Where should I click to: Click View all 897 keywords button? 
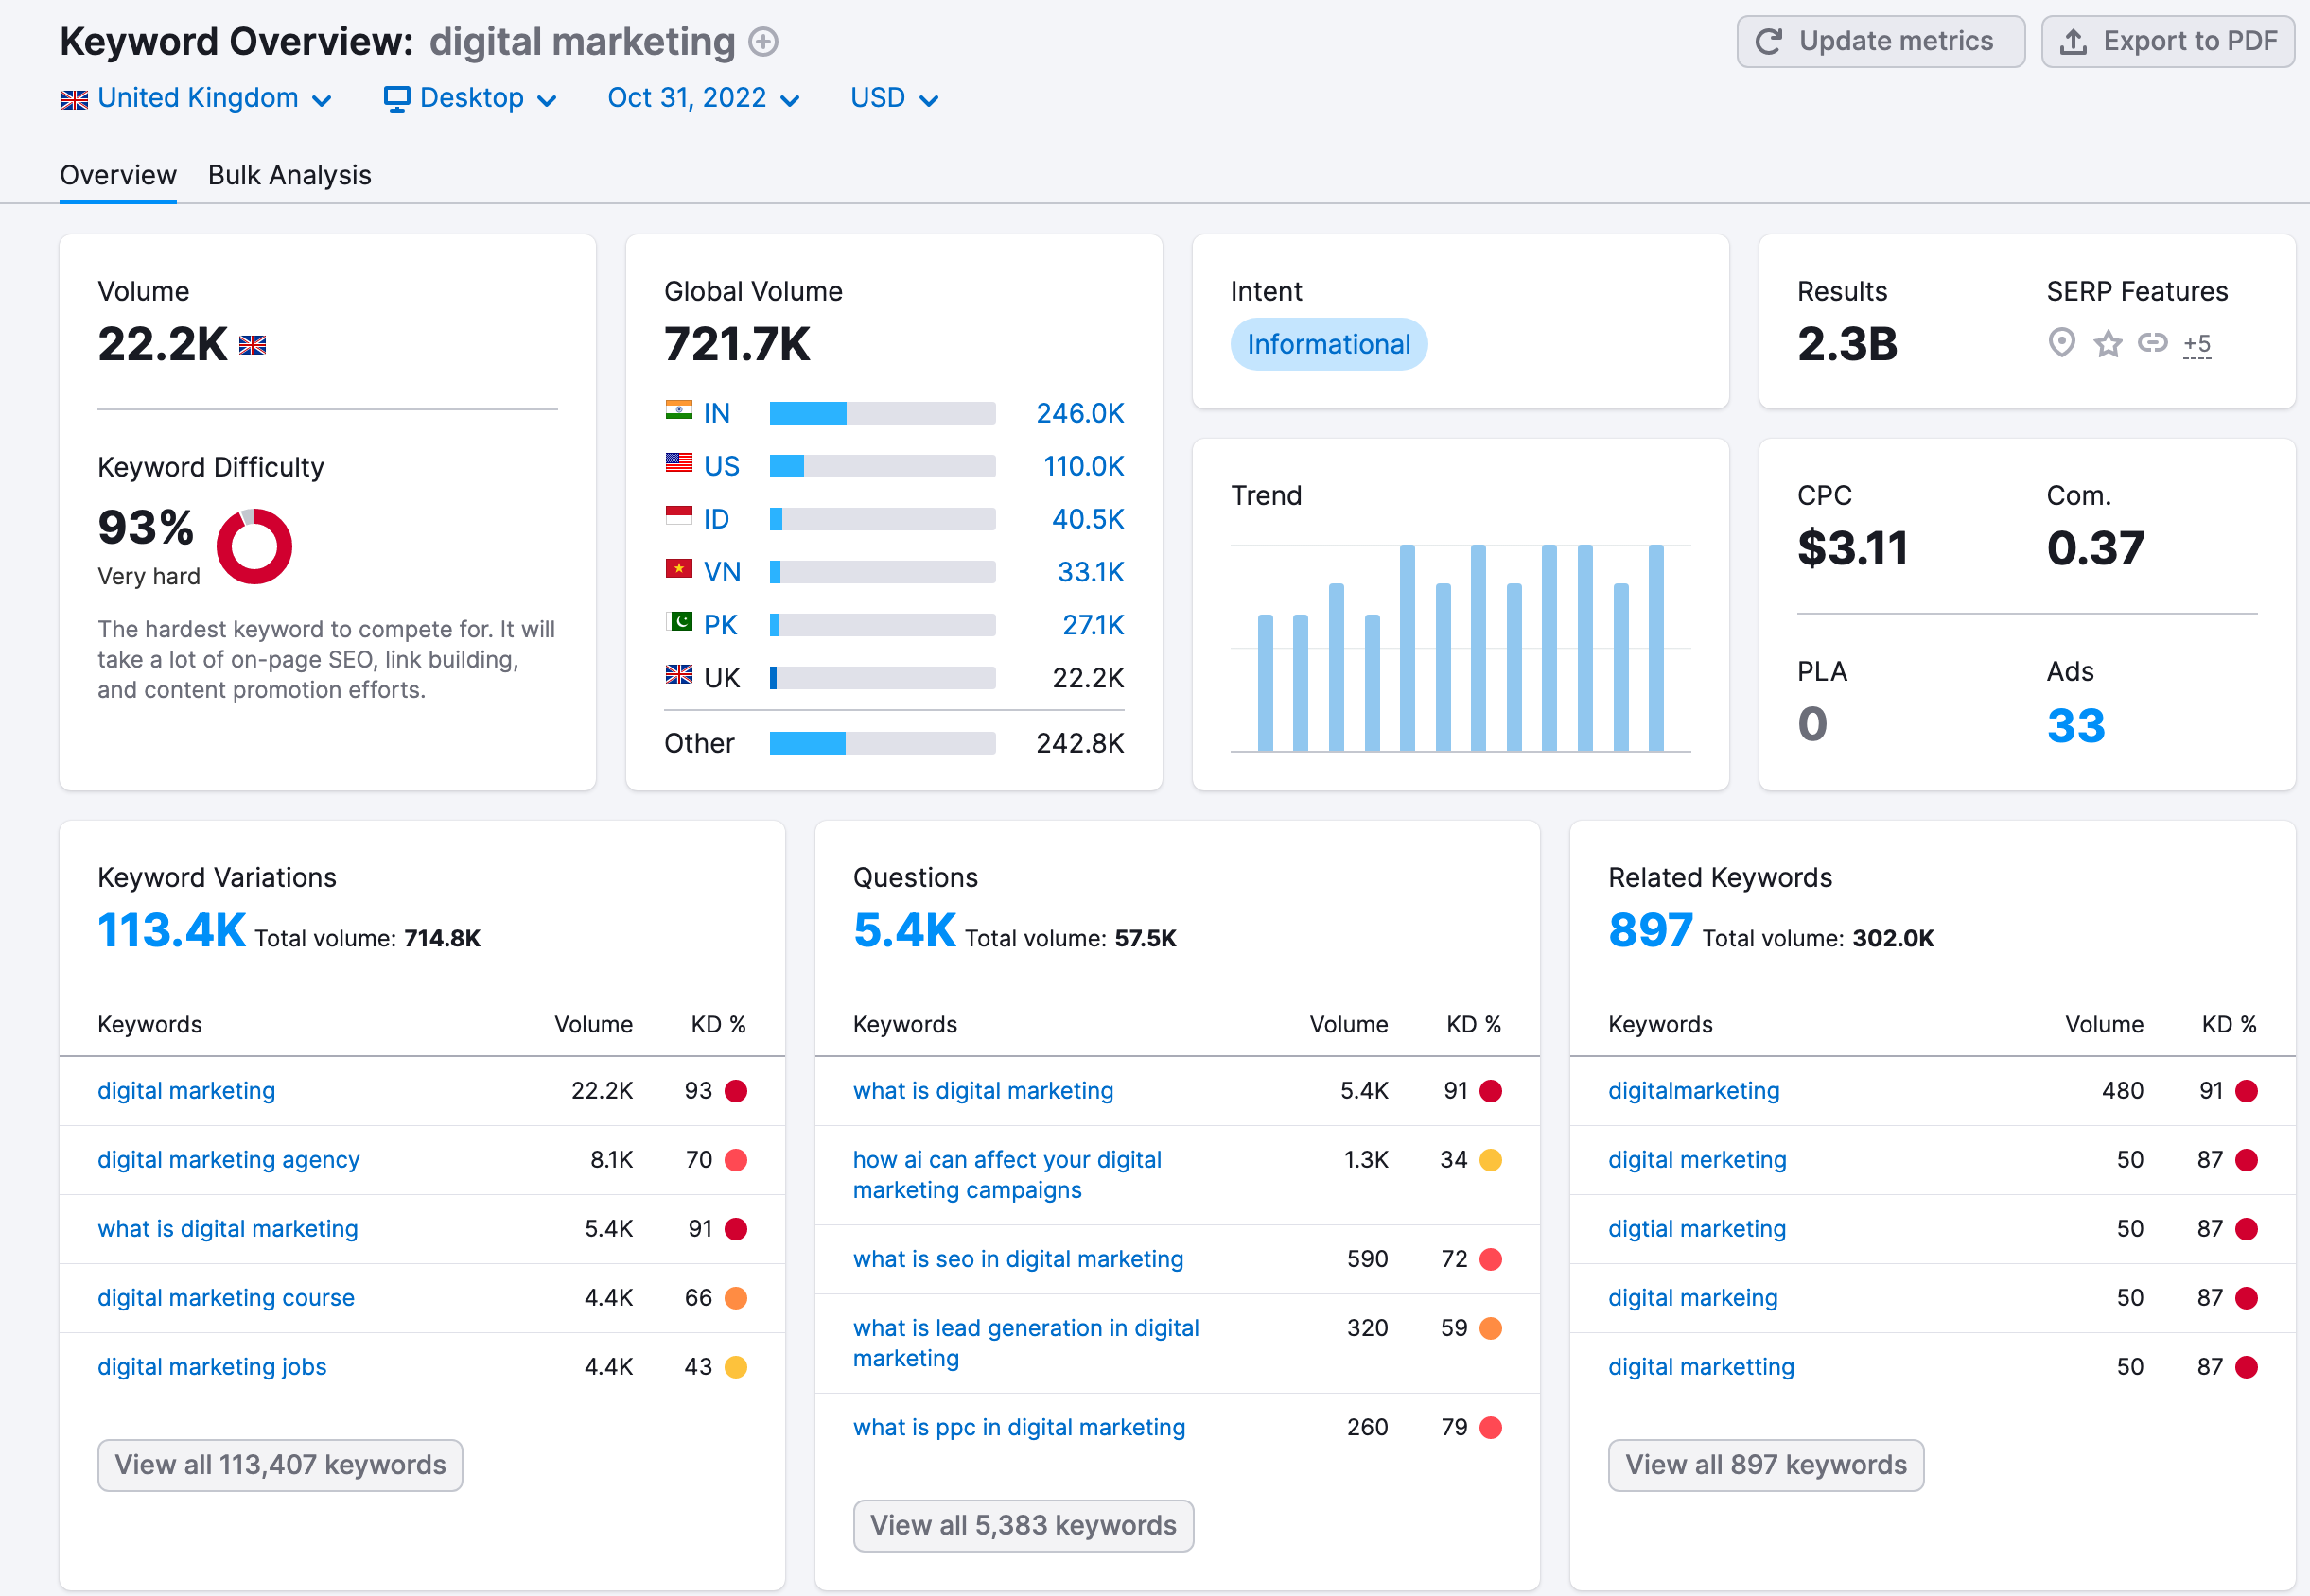click(x=1766, y=1465)
